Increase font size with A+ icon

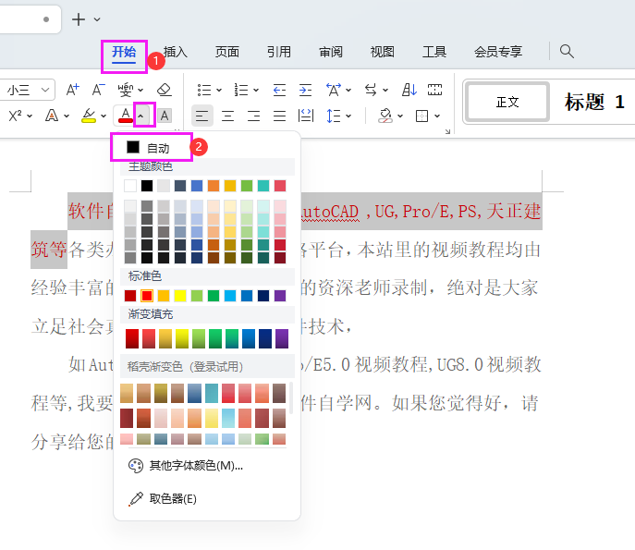coord(73,90)
